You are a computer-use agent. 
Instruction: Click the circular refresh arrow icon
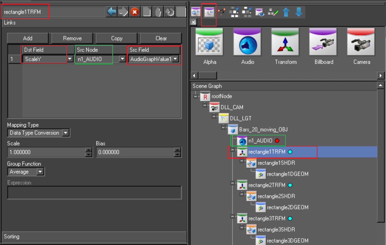coord(170,12)
